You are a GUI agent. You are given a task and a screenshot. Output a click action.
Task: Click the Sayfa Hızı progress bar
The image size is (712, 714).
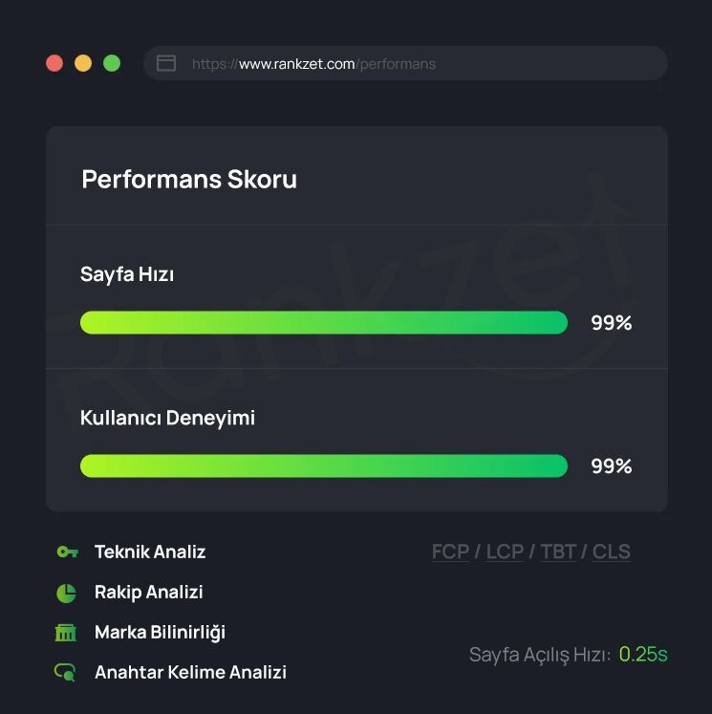tap(324, 323)
